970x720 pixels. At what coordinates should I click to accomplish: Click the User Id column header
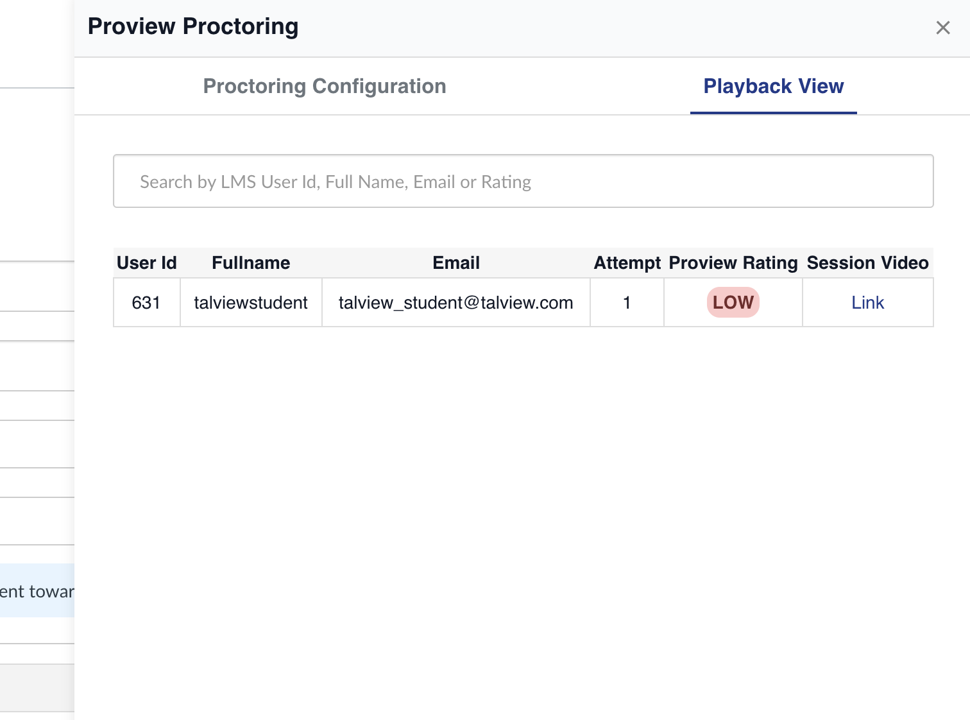tap(147, 262)
